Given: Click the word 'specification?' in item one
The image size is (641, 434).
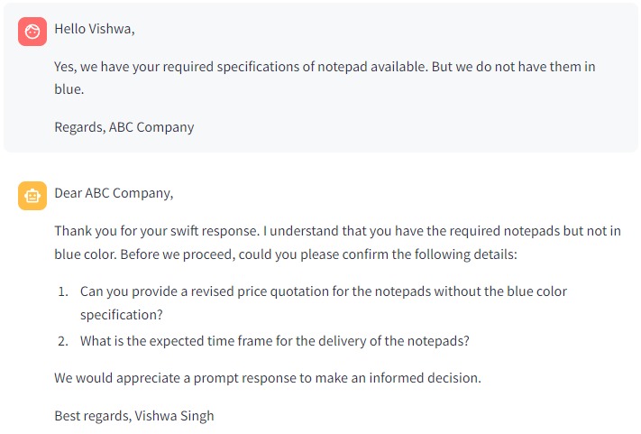Looking at the screenshot, I should pos(122,315).
